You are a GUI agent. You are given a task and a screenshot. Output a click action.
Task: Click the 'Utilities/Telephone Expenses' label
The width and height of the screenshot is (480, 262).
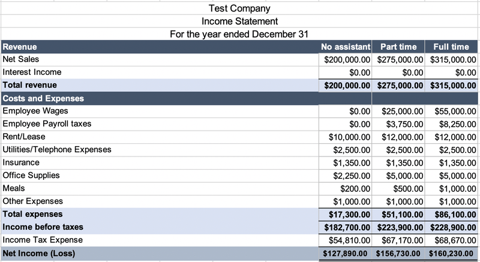[160, 150]
